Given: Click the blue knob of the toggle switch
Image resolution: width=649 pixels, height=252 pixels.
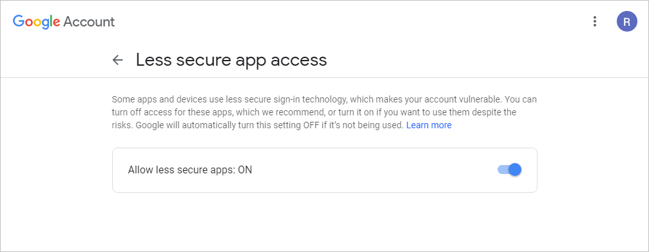Looking at the screenshot, I should [x=515, y=170].
